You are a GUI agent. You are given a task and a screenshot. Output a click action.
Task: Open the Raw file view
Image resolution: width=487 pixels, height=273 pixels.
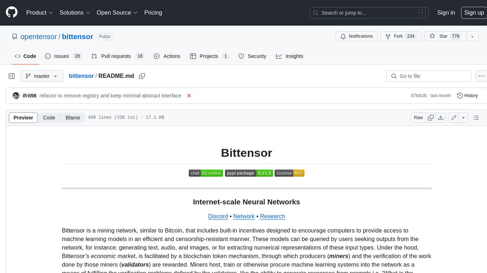pos(418,118)
